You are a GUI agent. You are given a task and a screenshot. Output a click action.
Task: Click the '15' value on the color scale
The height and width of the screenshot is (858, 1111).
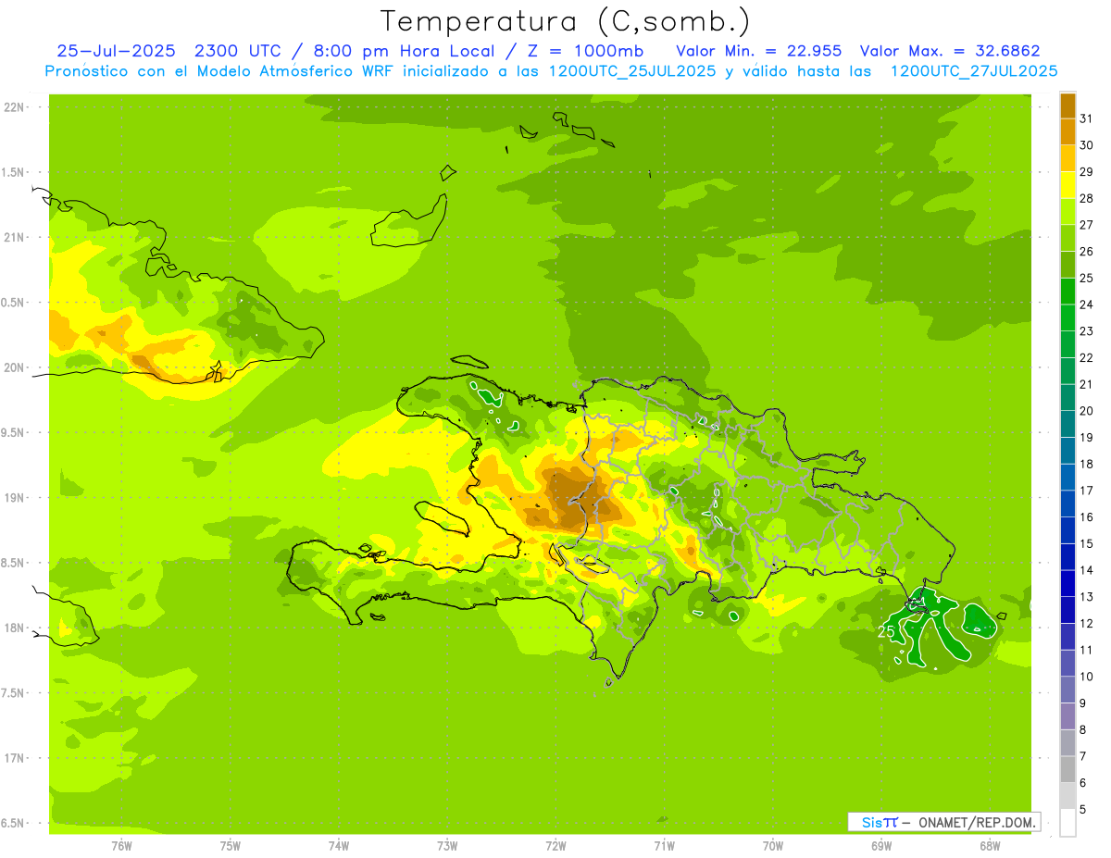click(1087, 544)
